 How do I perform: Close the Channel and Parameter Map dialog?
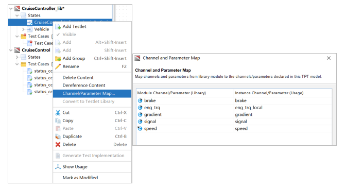pos(329,58)
